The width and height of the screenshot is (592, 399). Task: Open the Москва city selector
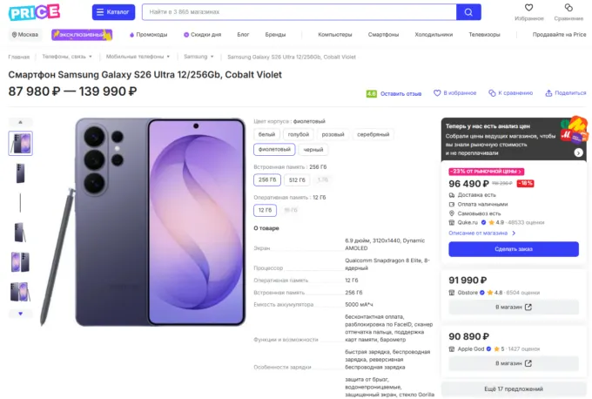pyautogui.click(x=24, y=35)
